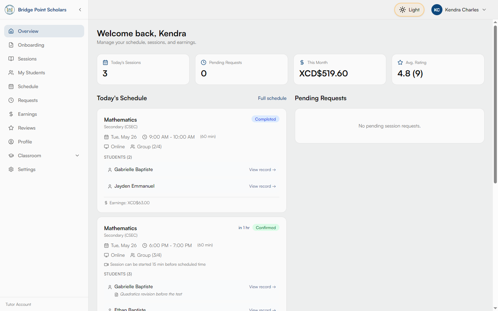Click the Profile user icon in sidebar

[11, 142]
